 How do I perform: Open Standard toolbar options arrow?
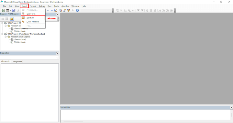pyautogui.click(x=113, y=11)
